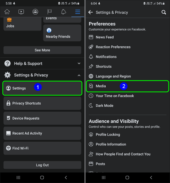This screenshot has height=183, width=170.
Task: Click the How People Find You icon
Action: click(91, 154)
